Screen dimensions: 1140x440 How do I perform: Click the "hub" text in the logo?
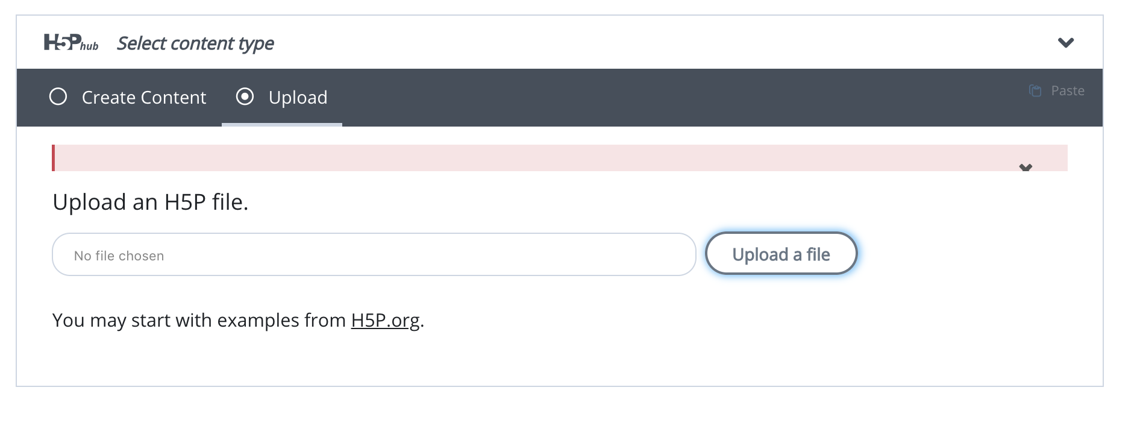[x=89, y=46]
